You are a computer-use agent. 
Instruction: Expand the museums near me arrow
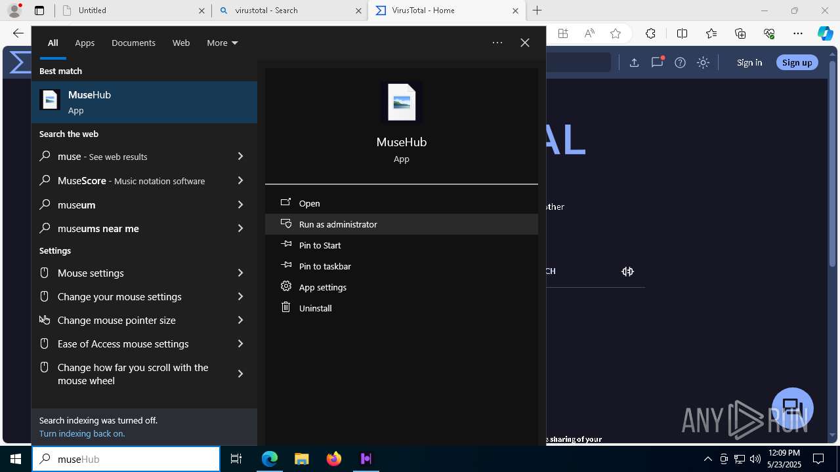click(240, 228)
